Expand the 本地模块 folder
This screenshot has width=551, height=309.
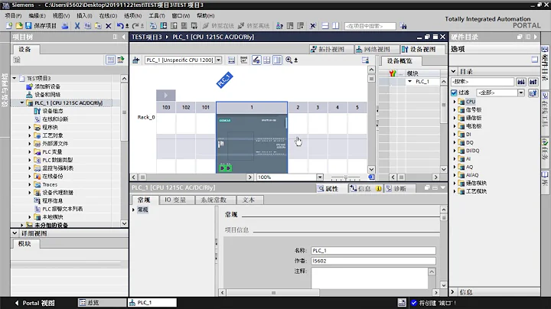pyautogui.click(x=30, y=217)
